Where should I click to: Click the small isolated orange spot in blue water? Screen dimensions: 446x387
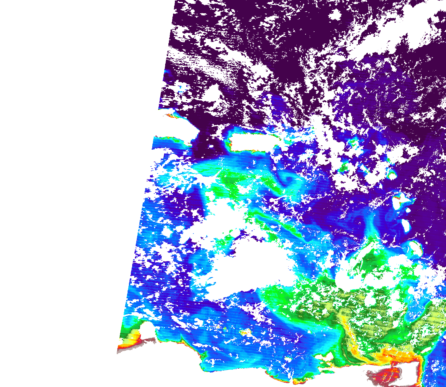coord(245,332)
